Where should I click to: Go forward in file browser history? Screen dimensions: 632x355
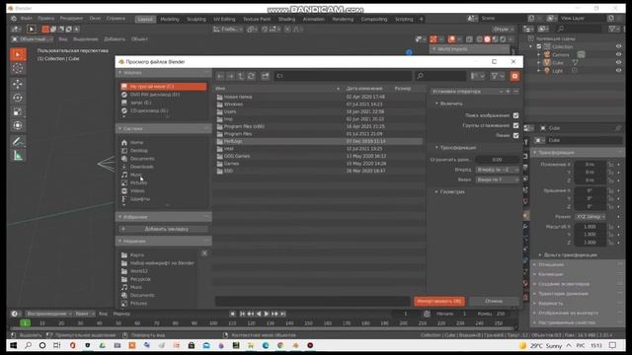click(x=230, y=76)
